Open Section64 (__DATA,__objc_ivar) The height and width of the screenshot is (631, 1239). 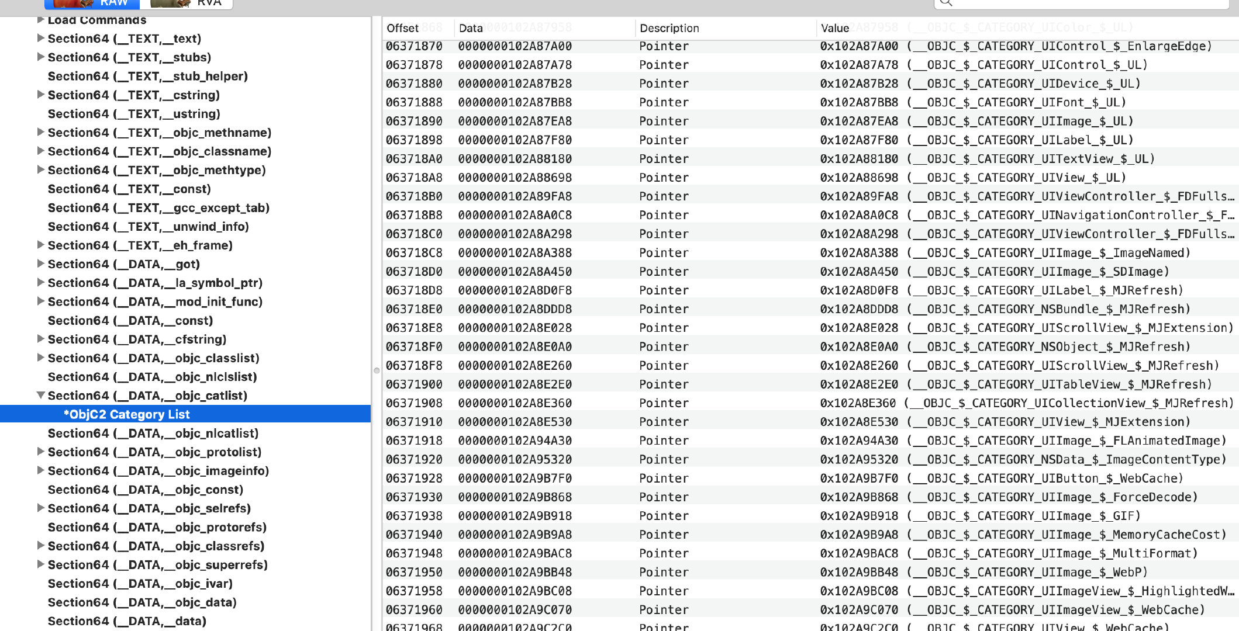pyautogui.click(x=140, y=583)
